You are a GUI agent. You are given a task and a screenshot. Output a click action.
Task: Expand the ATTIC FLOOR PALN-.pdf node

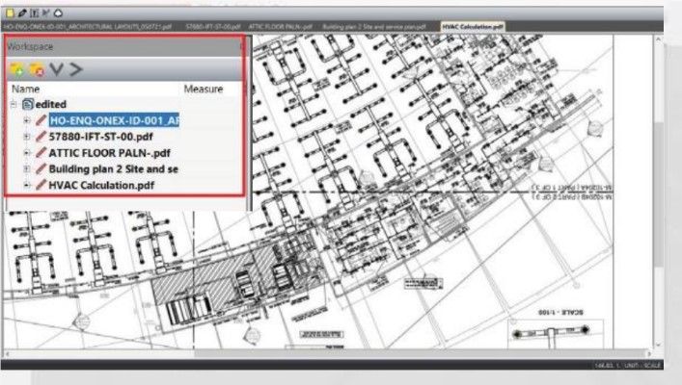pos(27,153)
